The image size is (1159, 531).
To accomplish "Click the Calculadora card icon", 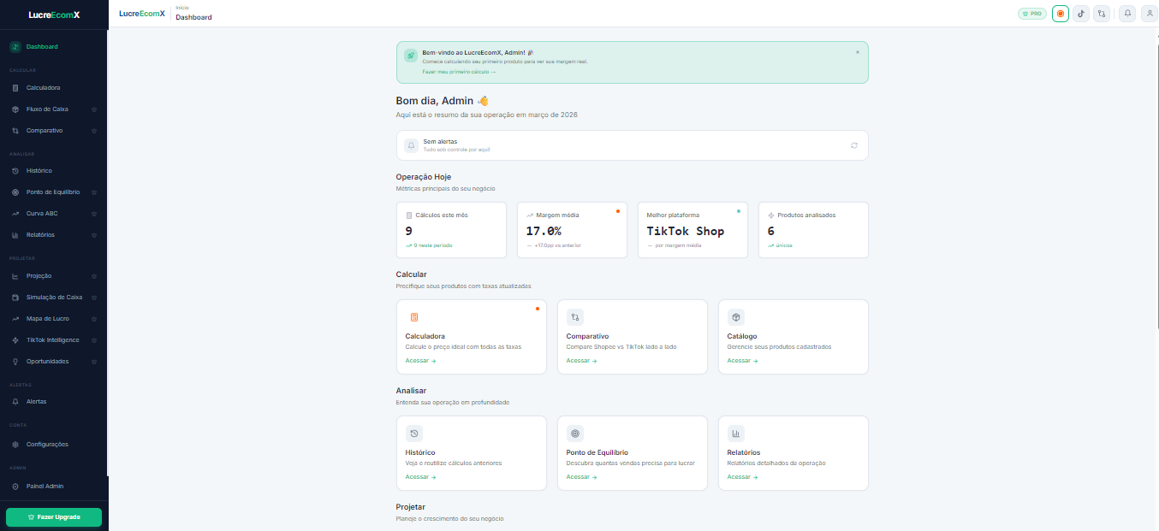I will 413,317.
